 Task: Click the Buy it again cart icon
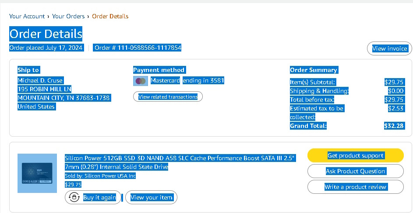74,197
